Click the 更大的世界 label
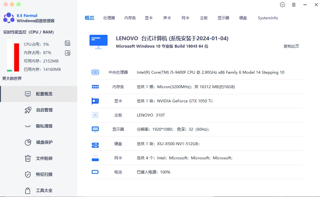320x197 pixels. point(12,79)
